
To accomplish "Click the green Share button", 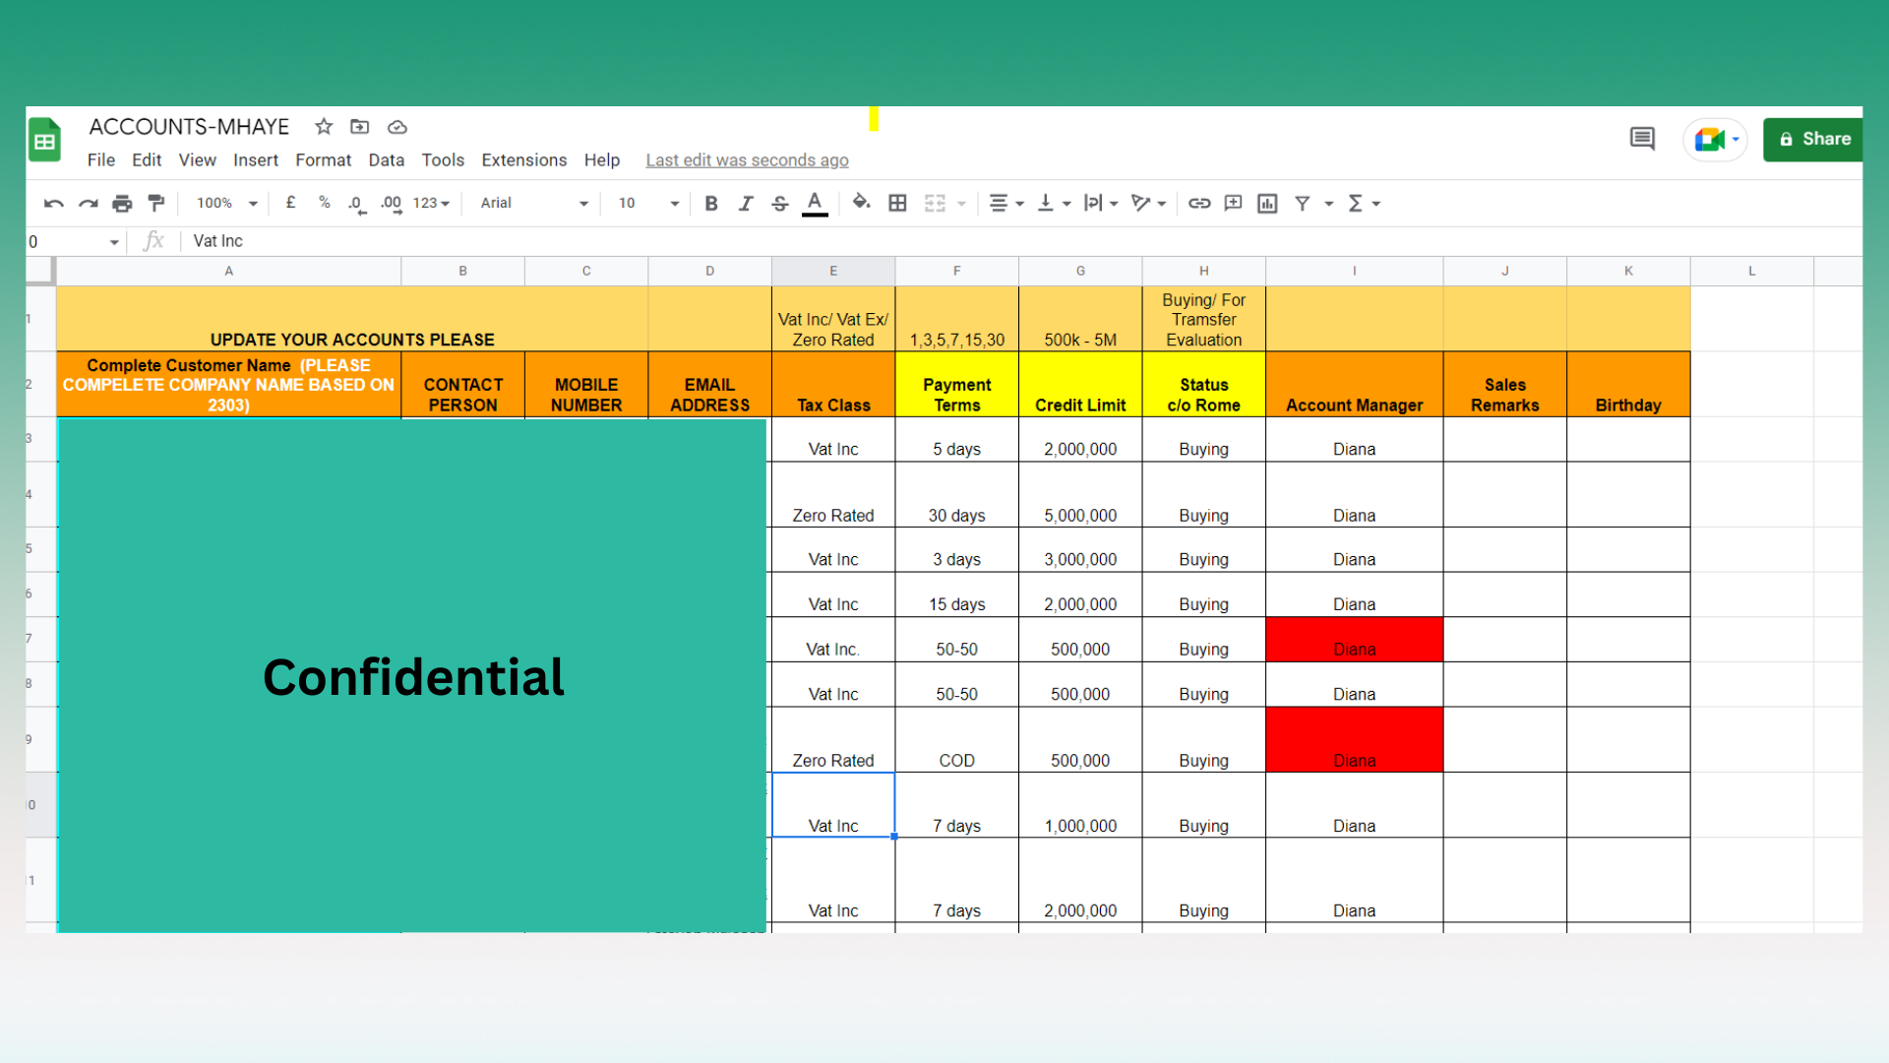I will 1813,139.
